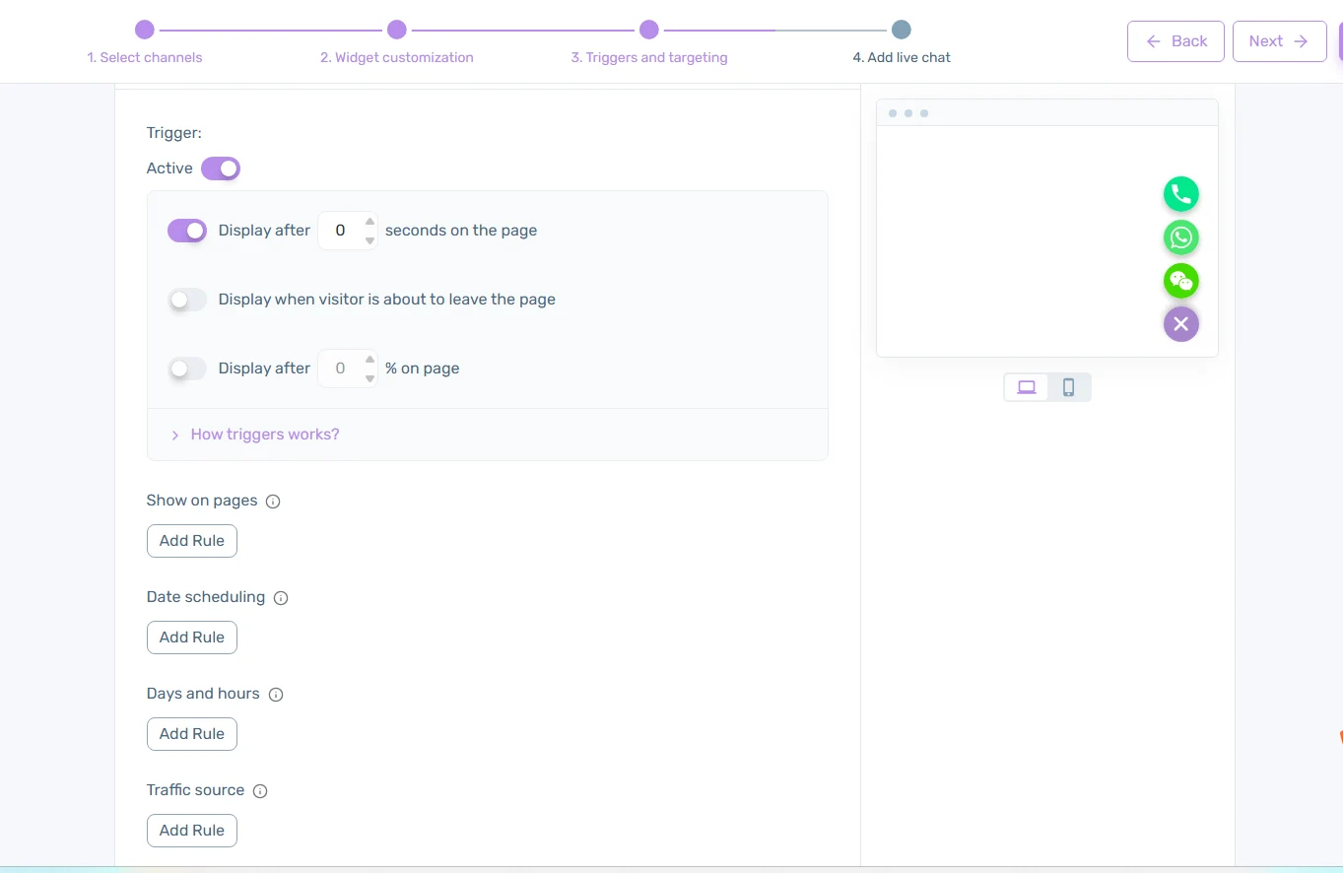The image size is (1343, 873).
Task: Click the Next button
Action: (1278, 41)
